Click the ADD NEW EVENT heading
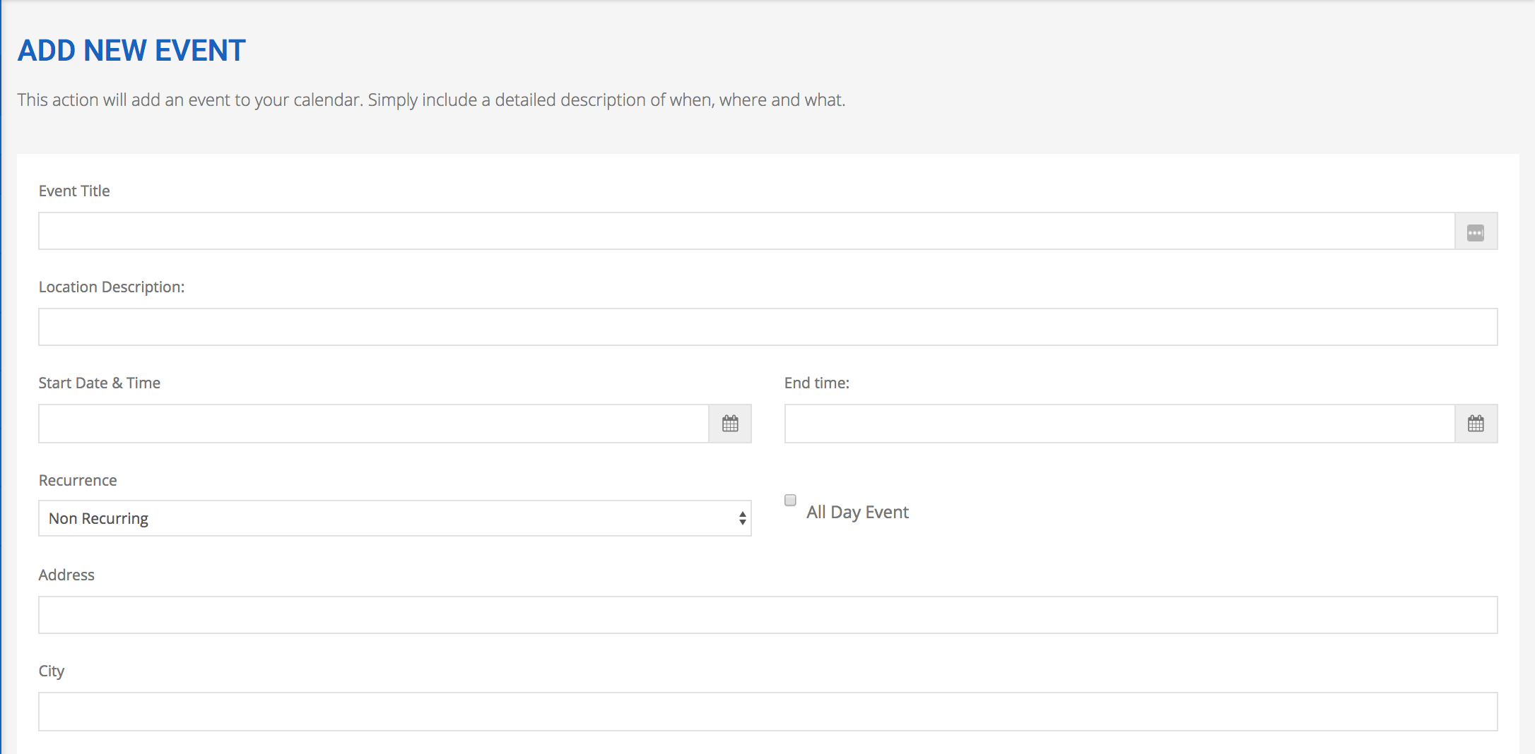Viewport: 1535px width, 754px height. (x=131, y=51)
